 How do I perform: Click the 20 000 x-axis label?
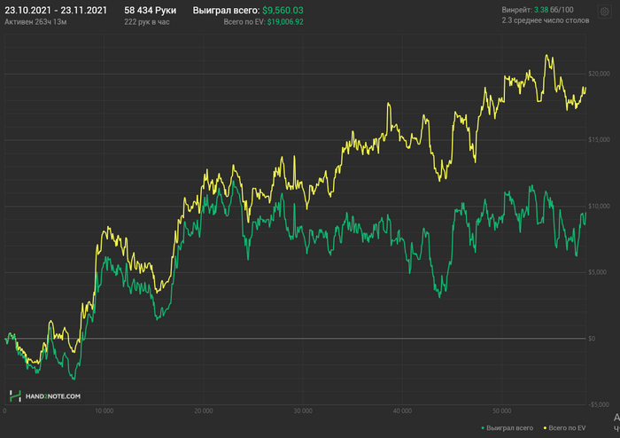[203, 411]
